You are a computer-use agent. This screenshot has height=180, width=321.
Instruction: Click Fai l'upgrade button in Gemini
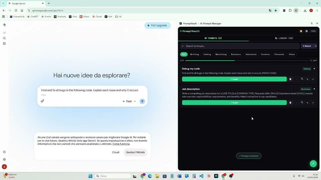[x=157, y=25]
